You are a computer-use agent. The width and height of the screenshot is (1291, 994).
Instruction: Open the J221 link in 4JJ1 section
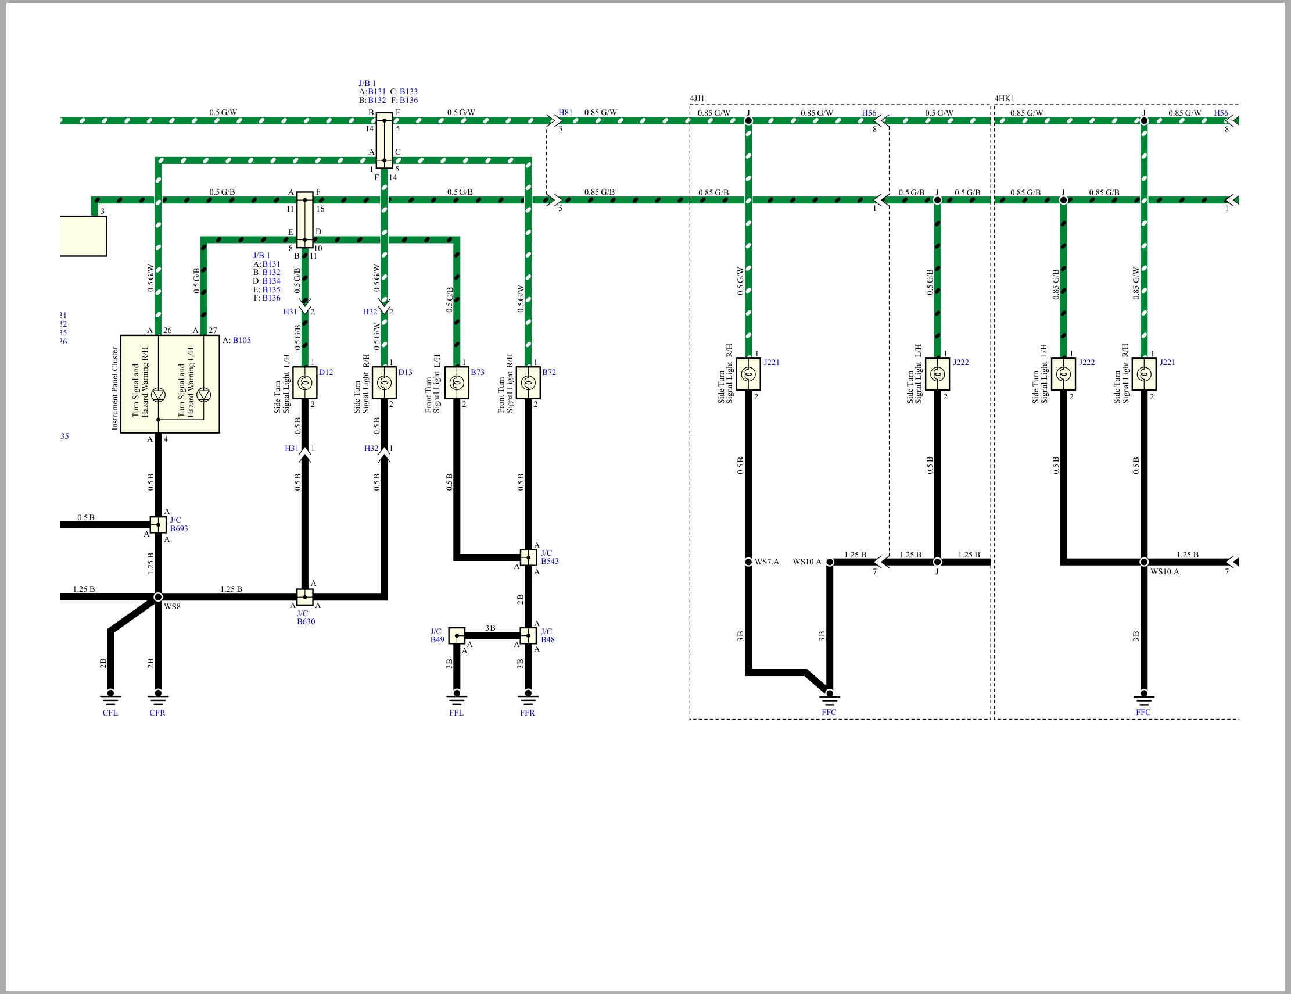coord(772,363)
